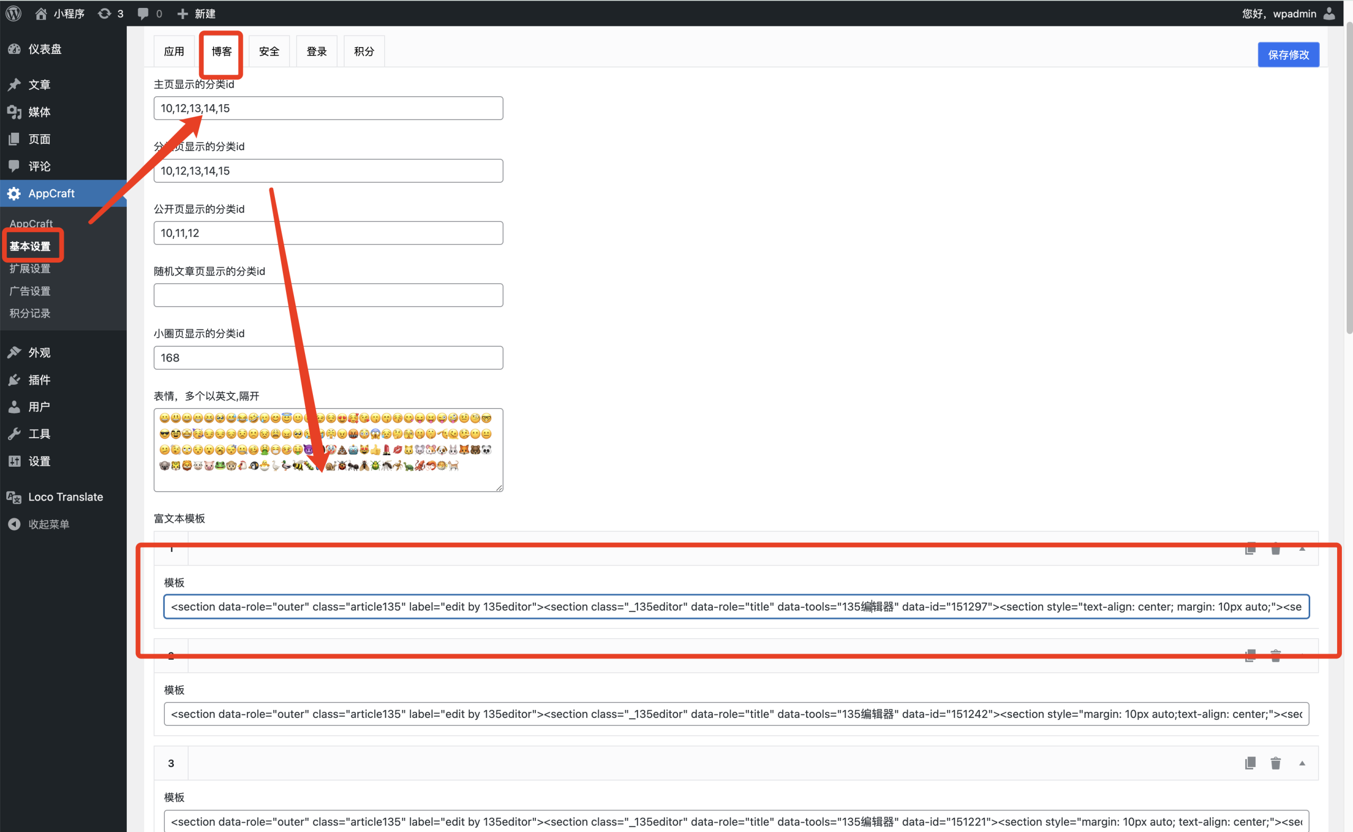Duplicate template item 3 with copy icon
1353x832 pixels.
pyautogui.click(x=1250, y=763)
